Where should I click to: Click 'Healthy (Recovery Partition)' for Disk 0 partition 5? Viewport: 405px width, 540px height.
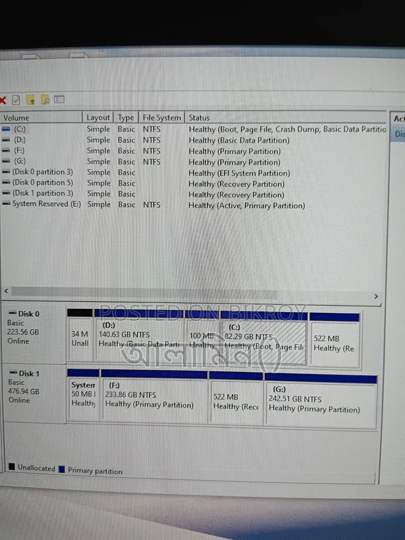236,184
